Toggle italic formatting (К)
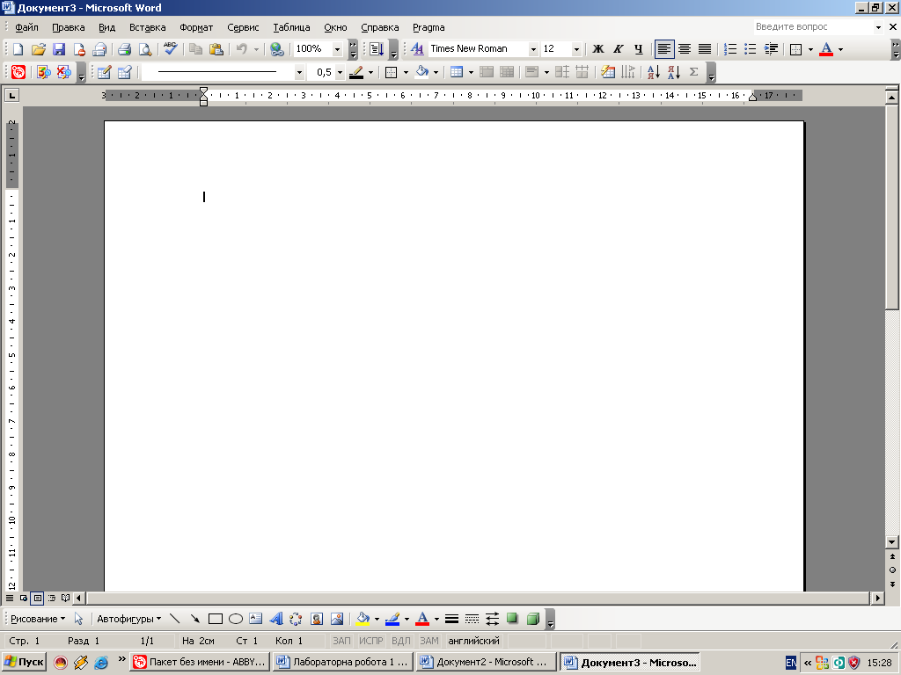The width and height of the screenshot is (901, 675). (x=619, y=49)
